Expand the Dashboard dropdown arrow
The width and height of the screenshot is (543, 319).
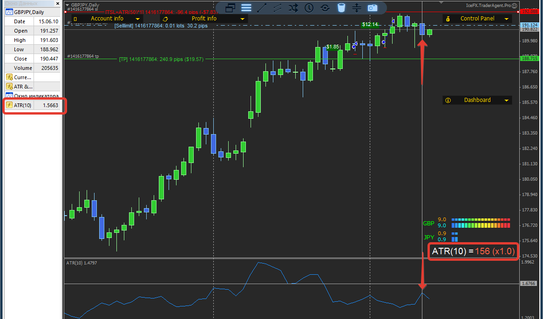pyautogui.click(x=507, y=101)
